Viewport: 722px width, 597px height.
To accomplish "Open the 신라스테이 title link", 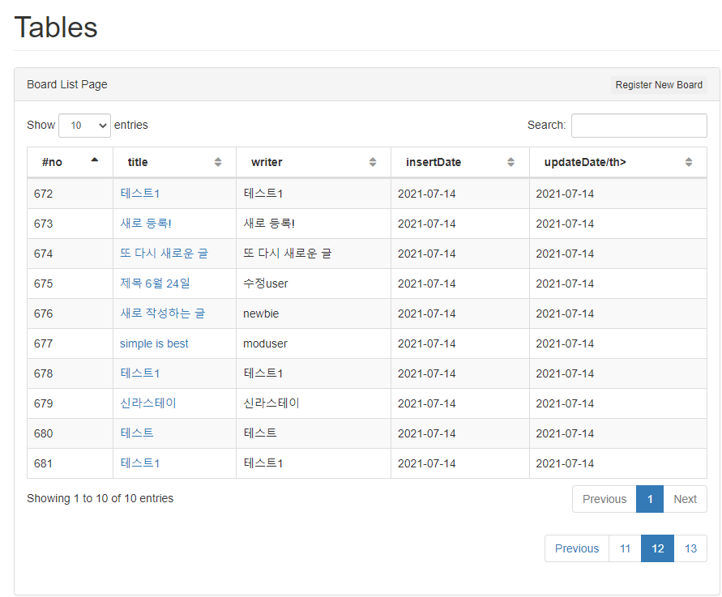I will 147,403.
